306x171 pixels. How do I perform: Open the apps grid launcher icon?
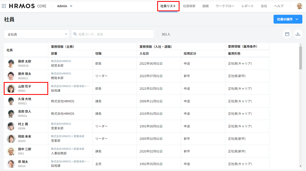(x=4, y=6)
